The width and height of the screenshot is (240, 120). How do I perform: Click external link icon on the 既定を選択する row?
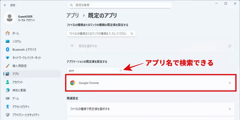(x=230, y=46)
